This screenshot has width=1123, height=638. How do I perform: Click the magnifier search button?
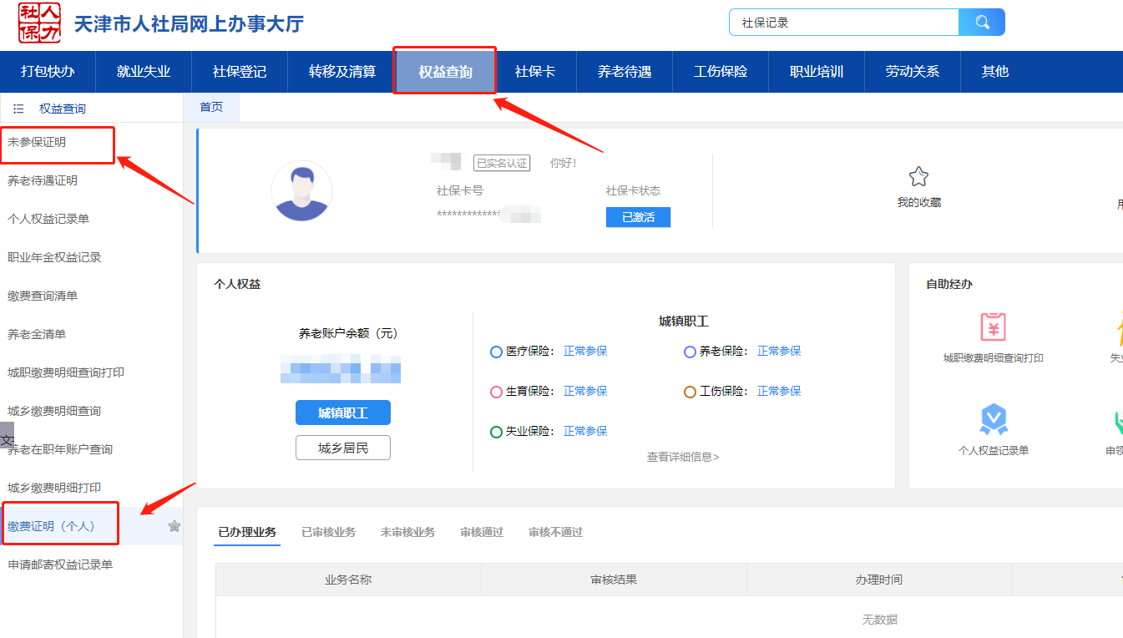pos(981,23)
